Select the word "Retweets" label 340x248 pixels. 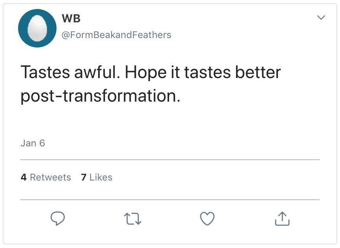(50, 177)
